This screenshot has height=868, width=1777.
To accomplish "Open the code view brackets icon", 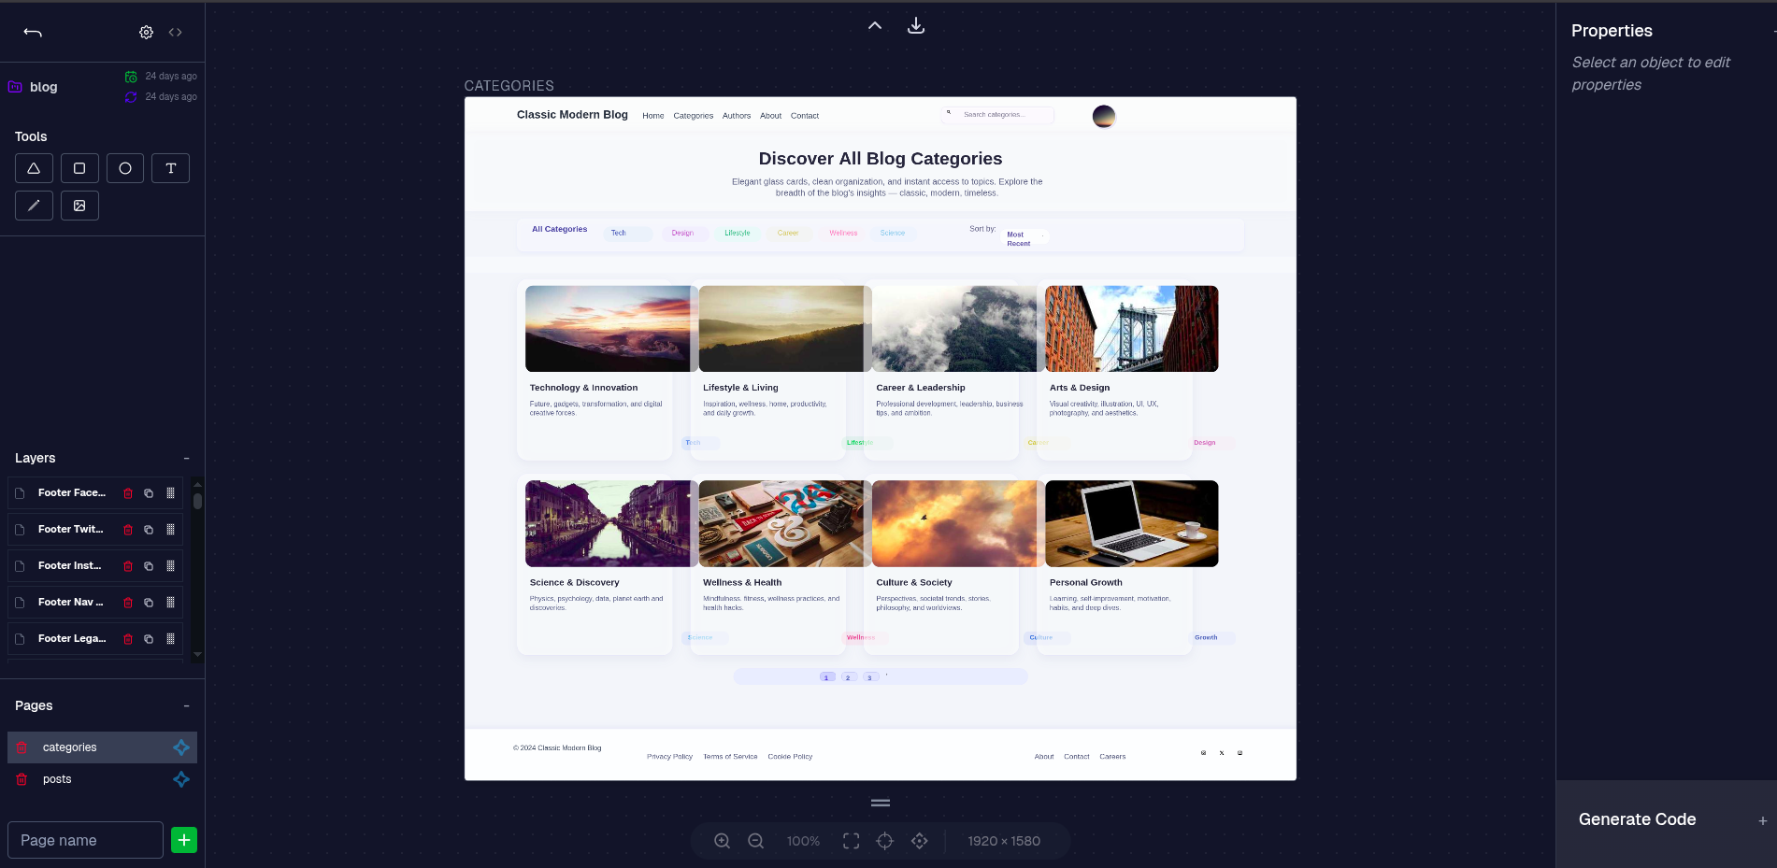I will (175, 32).
